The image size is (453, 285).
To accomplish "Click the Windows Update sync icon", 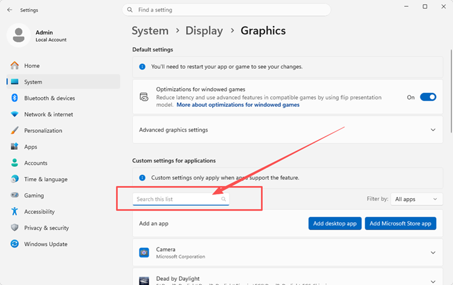I will click(x=14, y=244).
